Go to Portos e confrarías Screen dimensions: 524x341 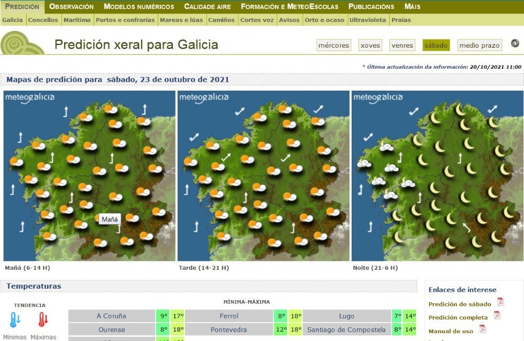pyautogui.click(x=125, y=20)
